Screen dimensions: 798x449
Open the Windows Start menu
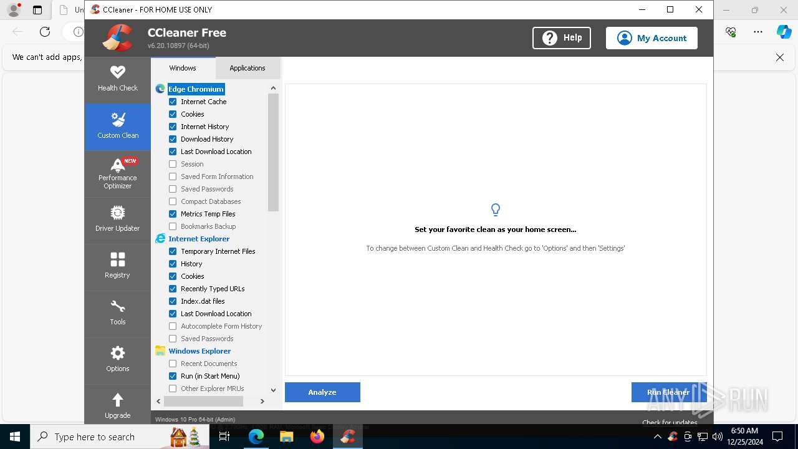[15, 437]
